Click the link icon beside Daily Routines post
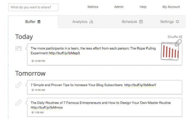193x119 pixels. [x=18, y=103]
